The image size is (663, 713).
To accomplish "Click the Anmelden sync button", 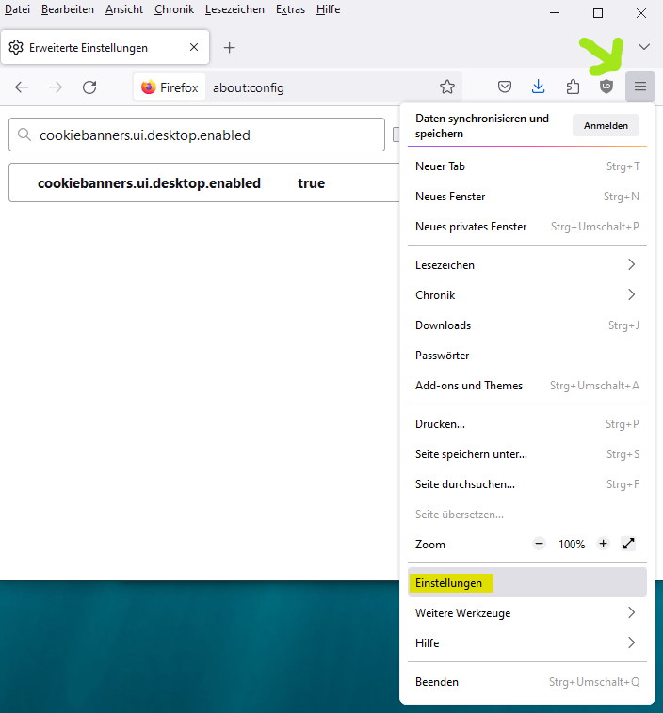I will coord(606,125).
